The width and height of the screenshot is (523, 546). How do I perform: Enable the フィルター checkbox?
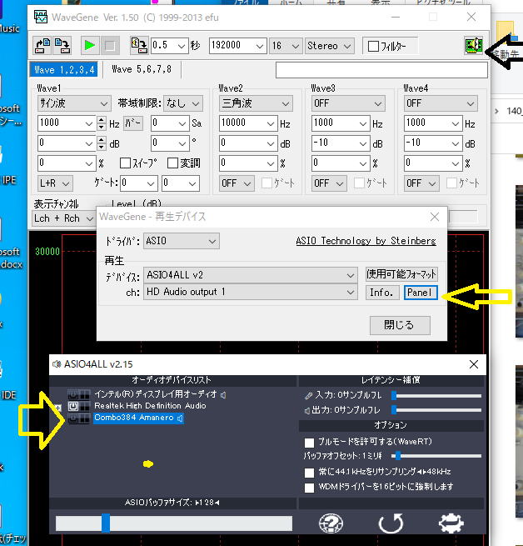pos(373,46)
